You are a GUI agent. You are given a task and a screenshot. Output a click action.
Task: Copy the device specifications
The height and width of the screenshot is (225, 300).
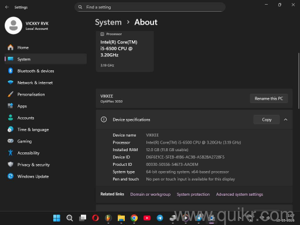point(267,120)
